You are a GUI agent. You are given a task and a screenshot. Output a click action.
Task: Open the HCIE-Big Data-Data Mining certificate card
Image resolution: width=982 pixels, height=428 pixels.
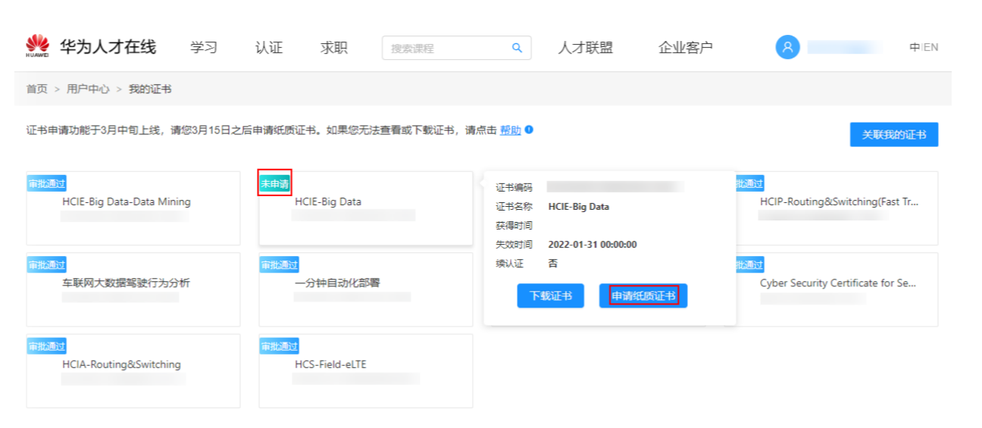click(x=133, y=208)
